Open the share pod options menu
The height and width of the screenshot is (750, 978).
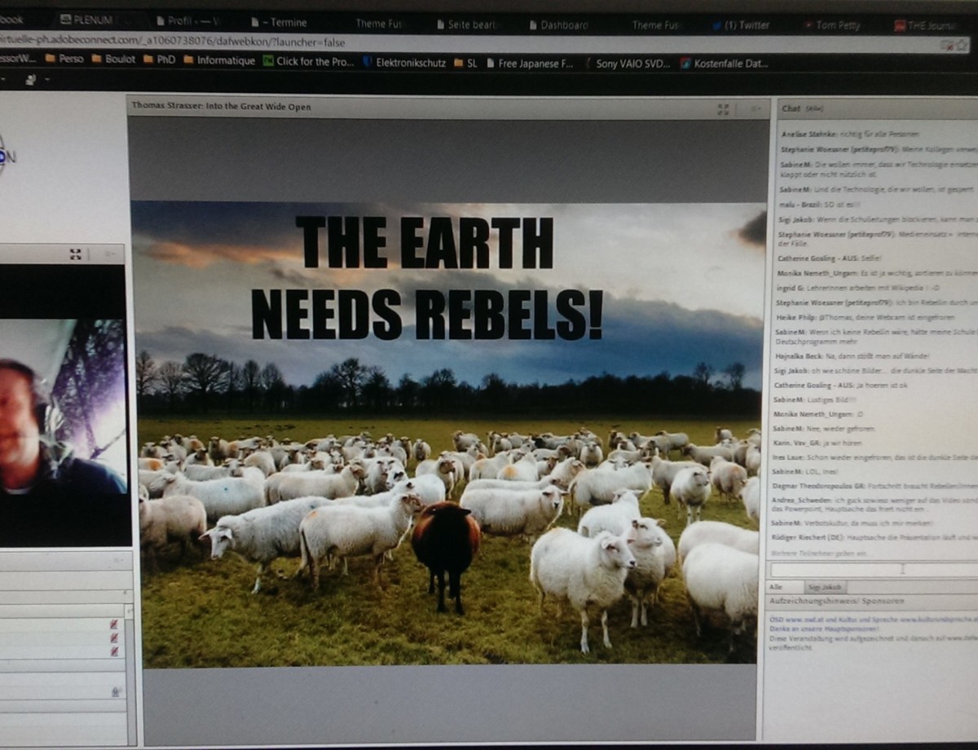[x=756, y=108]
